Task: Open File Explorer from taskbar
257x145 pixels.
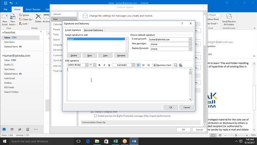Action: pyautogui.click(x=97, y=141)
